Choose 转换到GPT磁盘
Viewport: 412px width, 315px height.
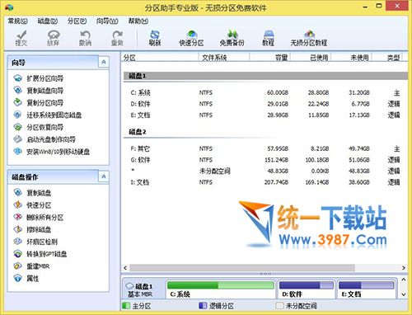tap(40, 254)
